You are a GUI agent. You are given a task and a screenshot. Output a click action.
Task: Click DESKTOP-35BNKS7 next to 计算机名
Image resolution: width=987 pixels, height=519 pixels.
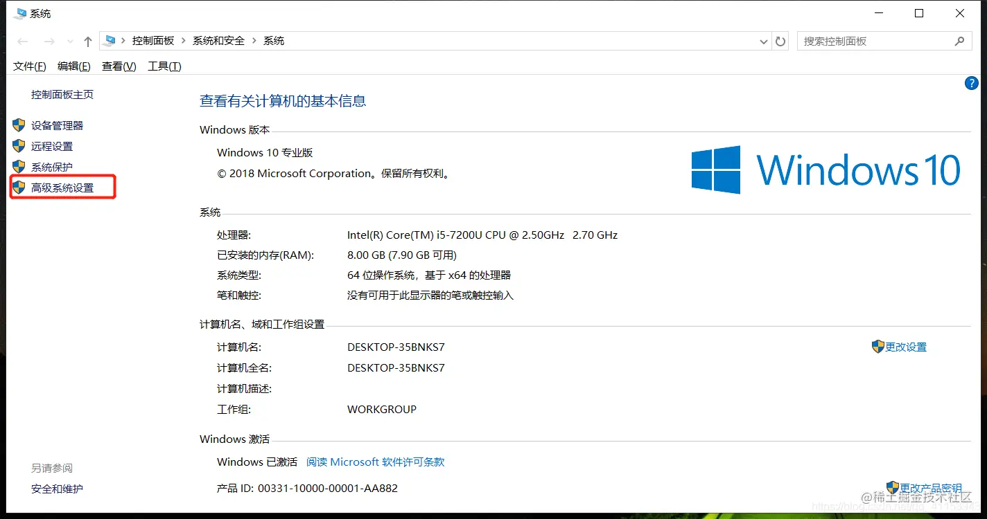396,347
